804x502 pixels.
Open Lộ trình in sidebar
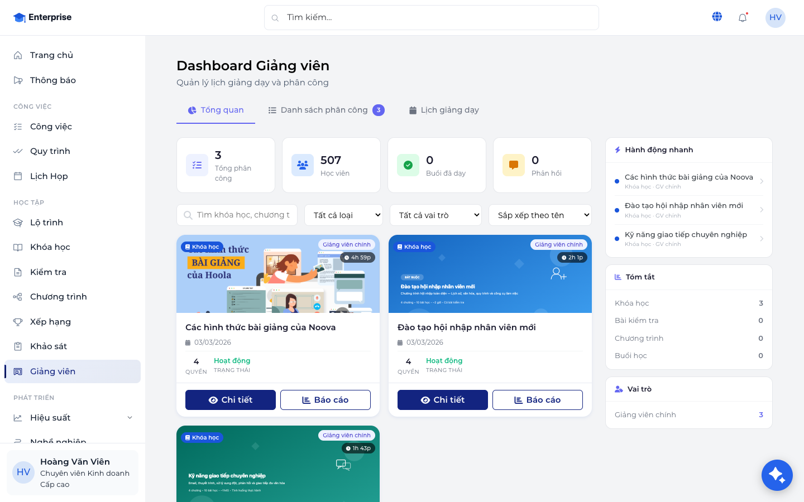73,223
